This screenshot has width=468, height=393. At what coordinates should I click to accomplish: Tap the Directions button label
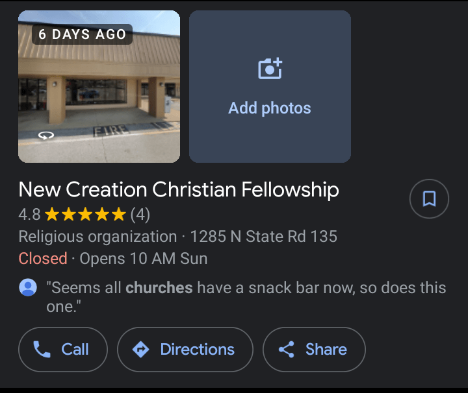[x=197, y=350]
